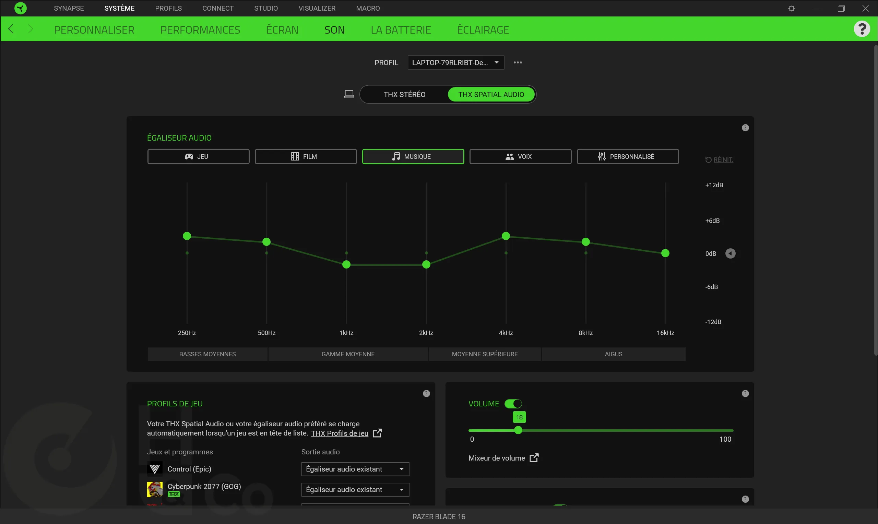Click the Cyberpunk 2077 game icon

pos(155,489)
